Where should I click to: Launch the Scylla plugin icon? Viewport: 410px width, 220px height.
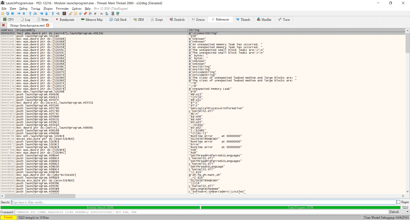click(x=64, y=13)
